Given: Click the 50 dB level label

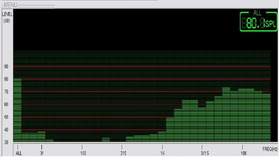Looking at the screenshot, I should (x=6, y=117).
